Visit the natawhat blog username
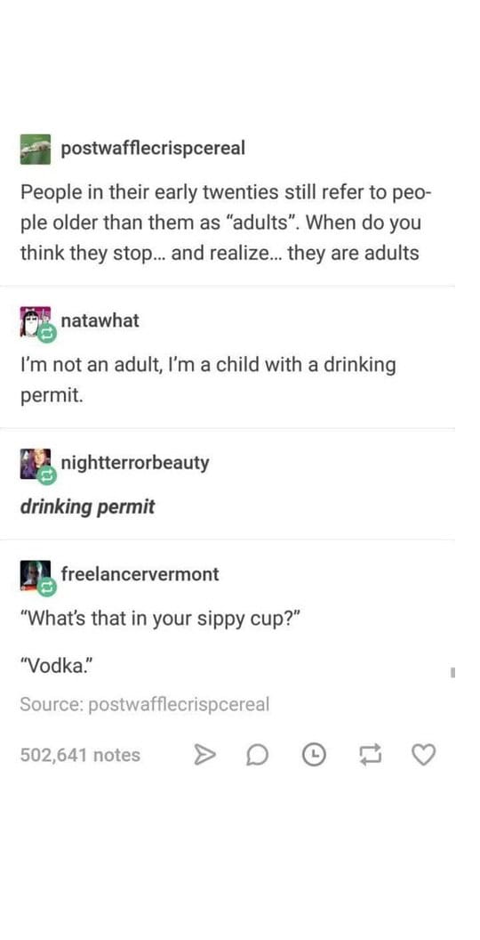This screenshot has height=940, width=480. click(100, 320)
